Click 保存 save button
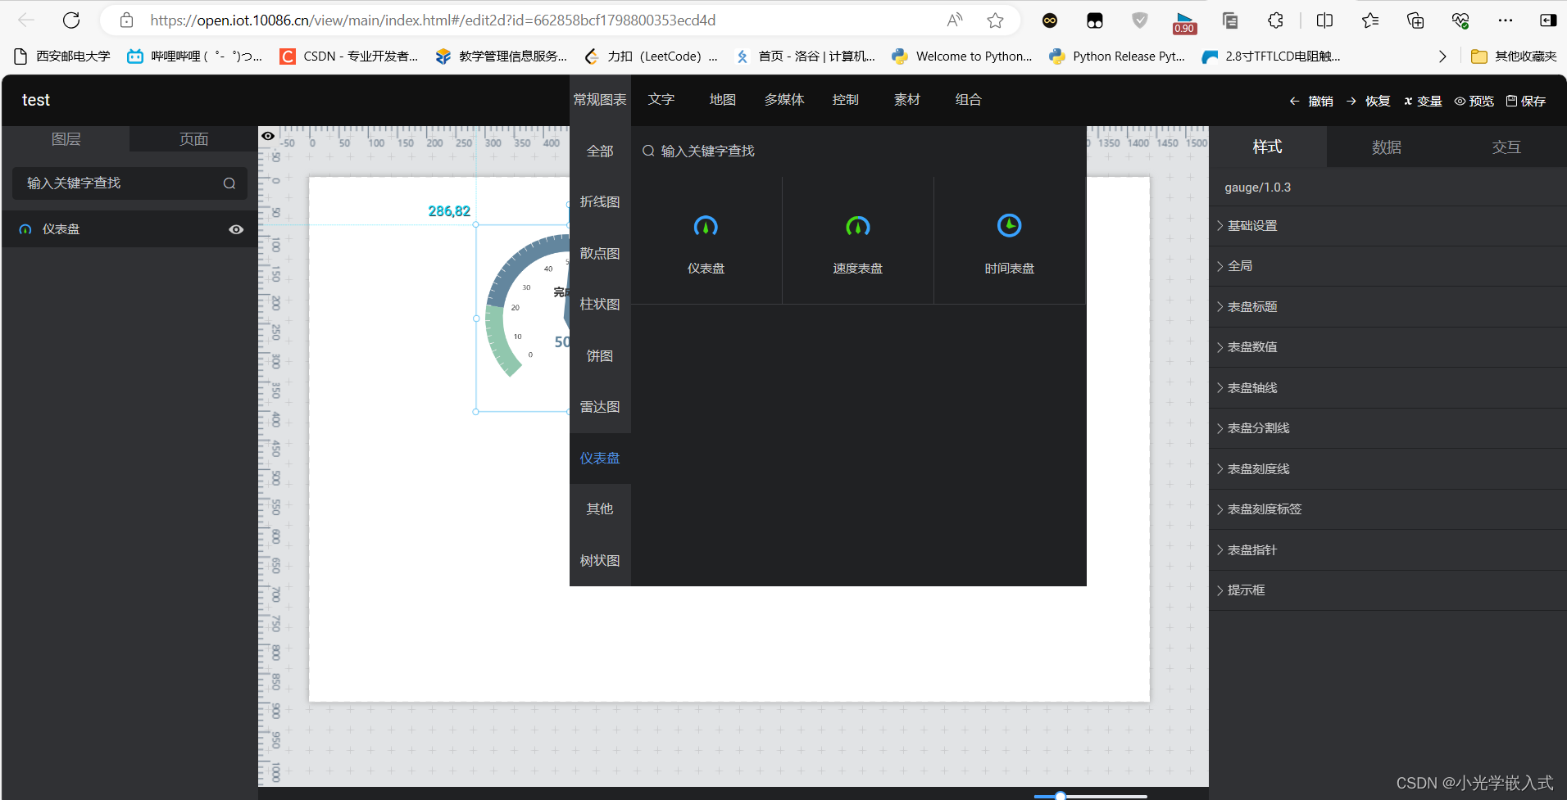 pos(1526,102)
